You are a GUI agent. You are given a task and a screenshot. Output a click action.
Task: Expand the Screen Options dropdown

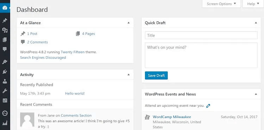point(221,4)
